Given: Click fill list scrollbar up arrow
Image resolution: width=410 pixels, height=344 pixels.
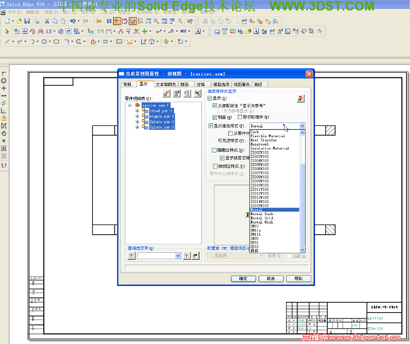Looking at the screenshot, I should click(x=302, y=133).
